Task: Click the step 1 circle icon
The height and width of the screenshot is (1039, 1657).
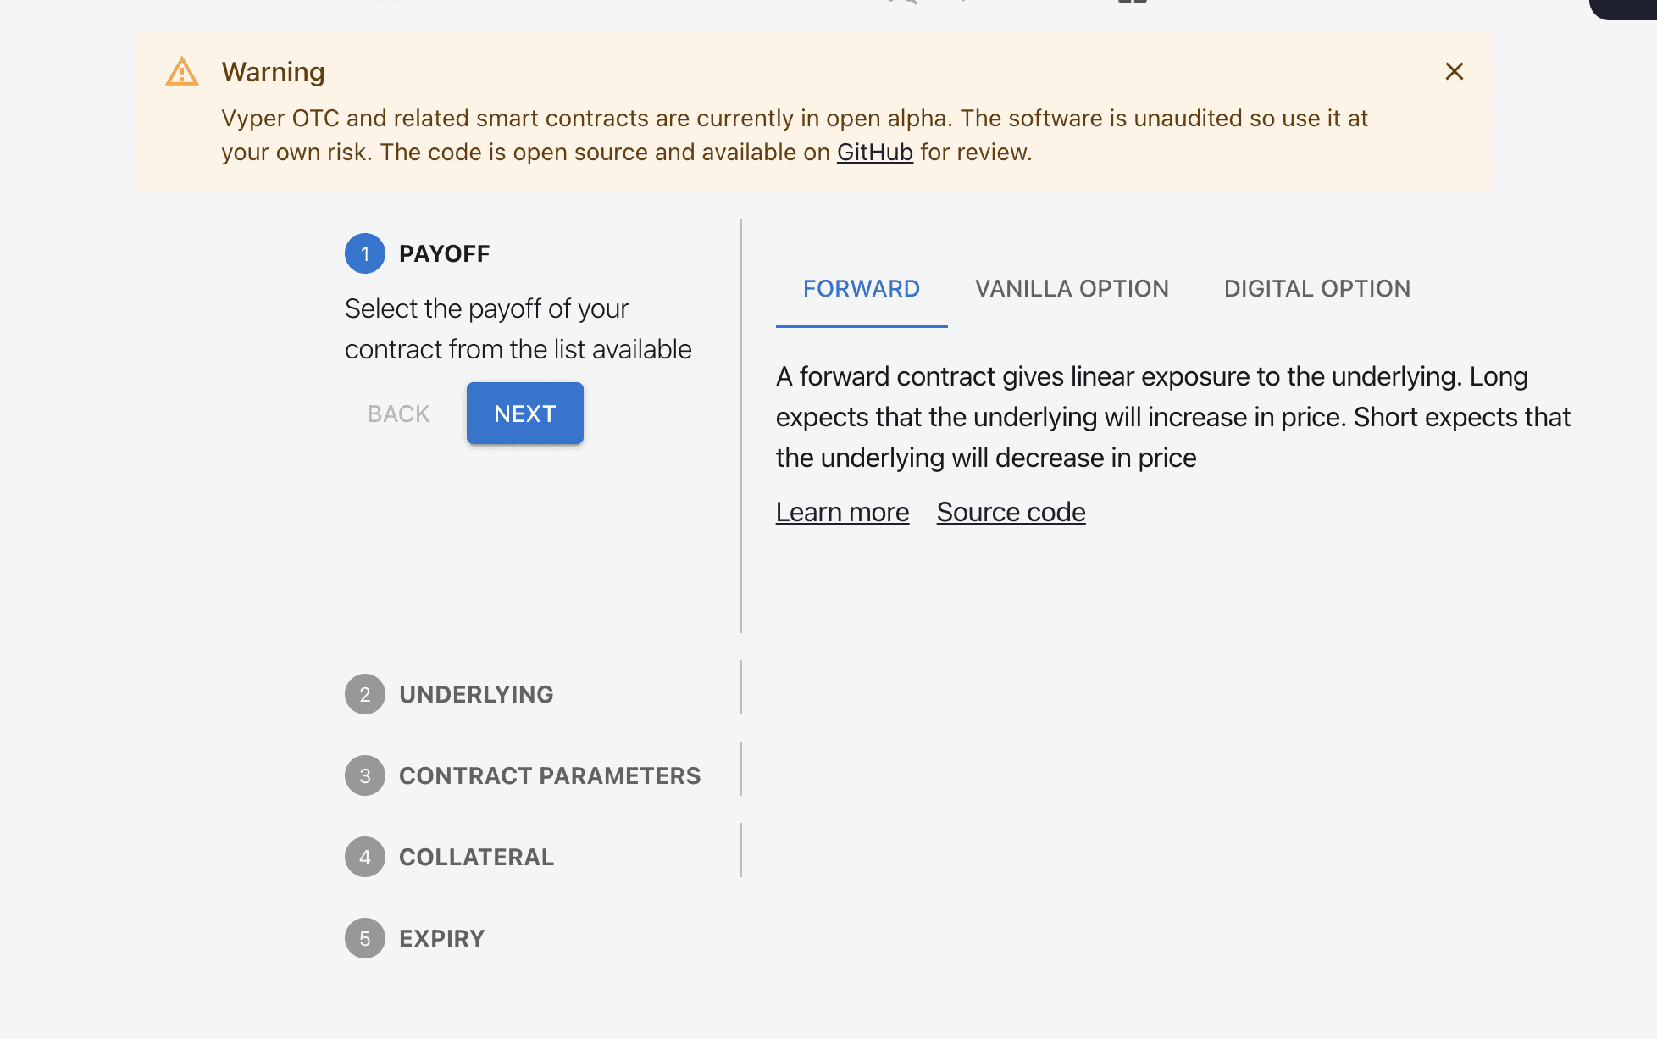Action: pos(365,253)
